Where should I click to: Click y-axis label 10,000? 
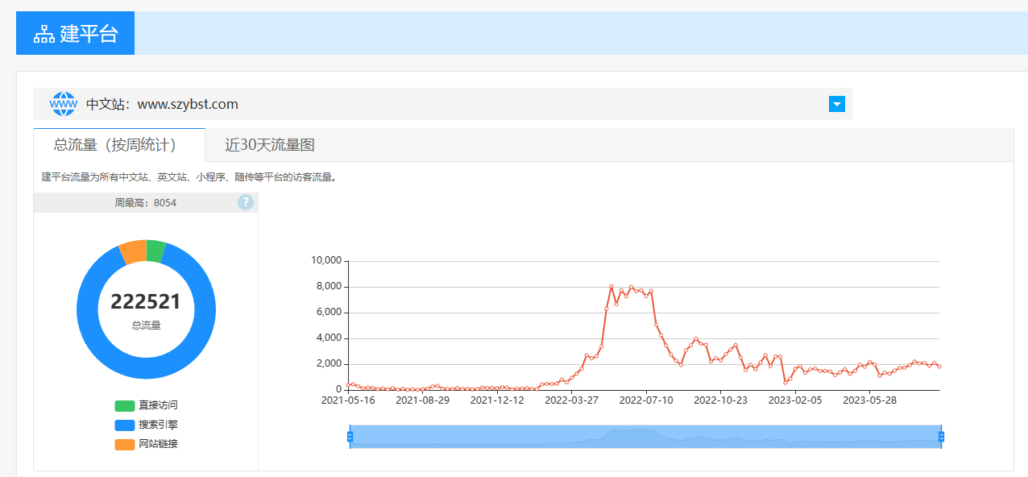click(x=326, y=260)
